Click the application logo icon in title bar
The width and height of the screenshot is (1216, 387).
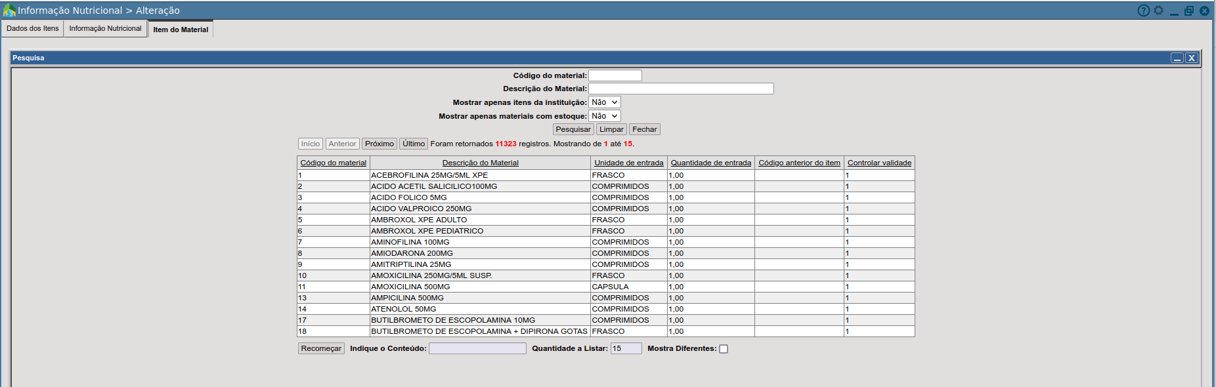coord(9,10)
